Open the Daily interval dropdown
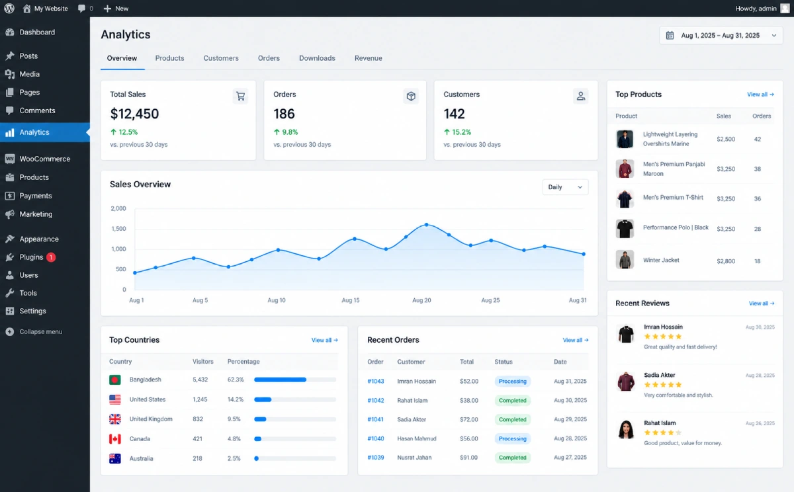794x492 pixels. pyautogui.click(x=565, y=187)
